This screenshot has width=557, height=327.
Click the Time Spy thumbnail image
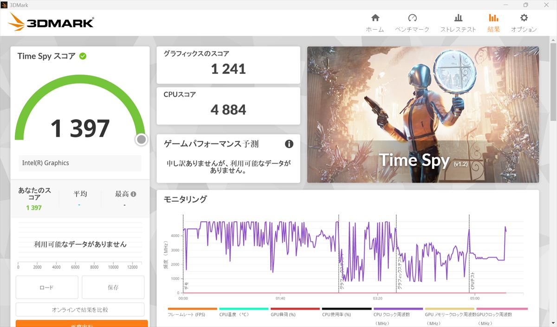click(423, 115)
